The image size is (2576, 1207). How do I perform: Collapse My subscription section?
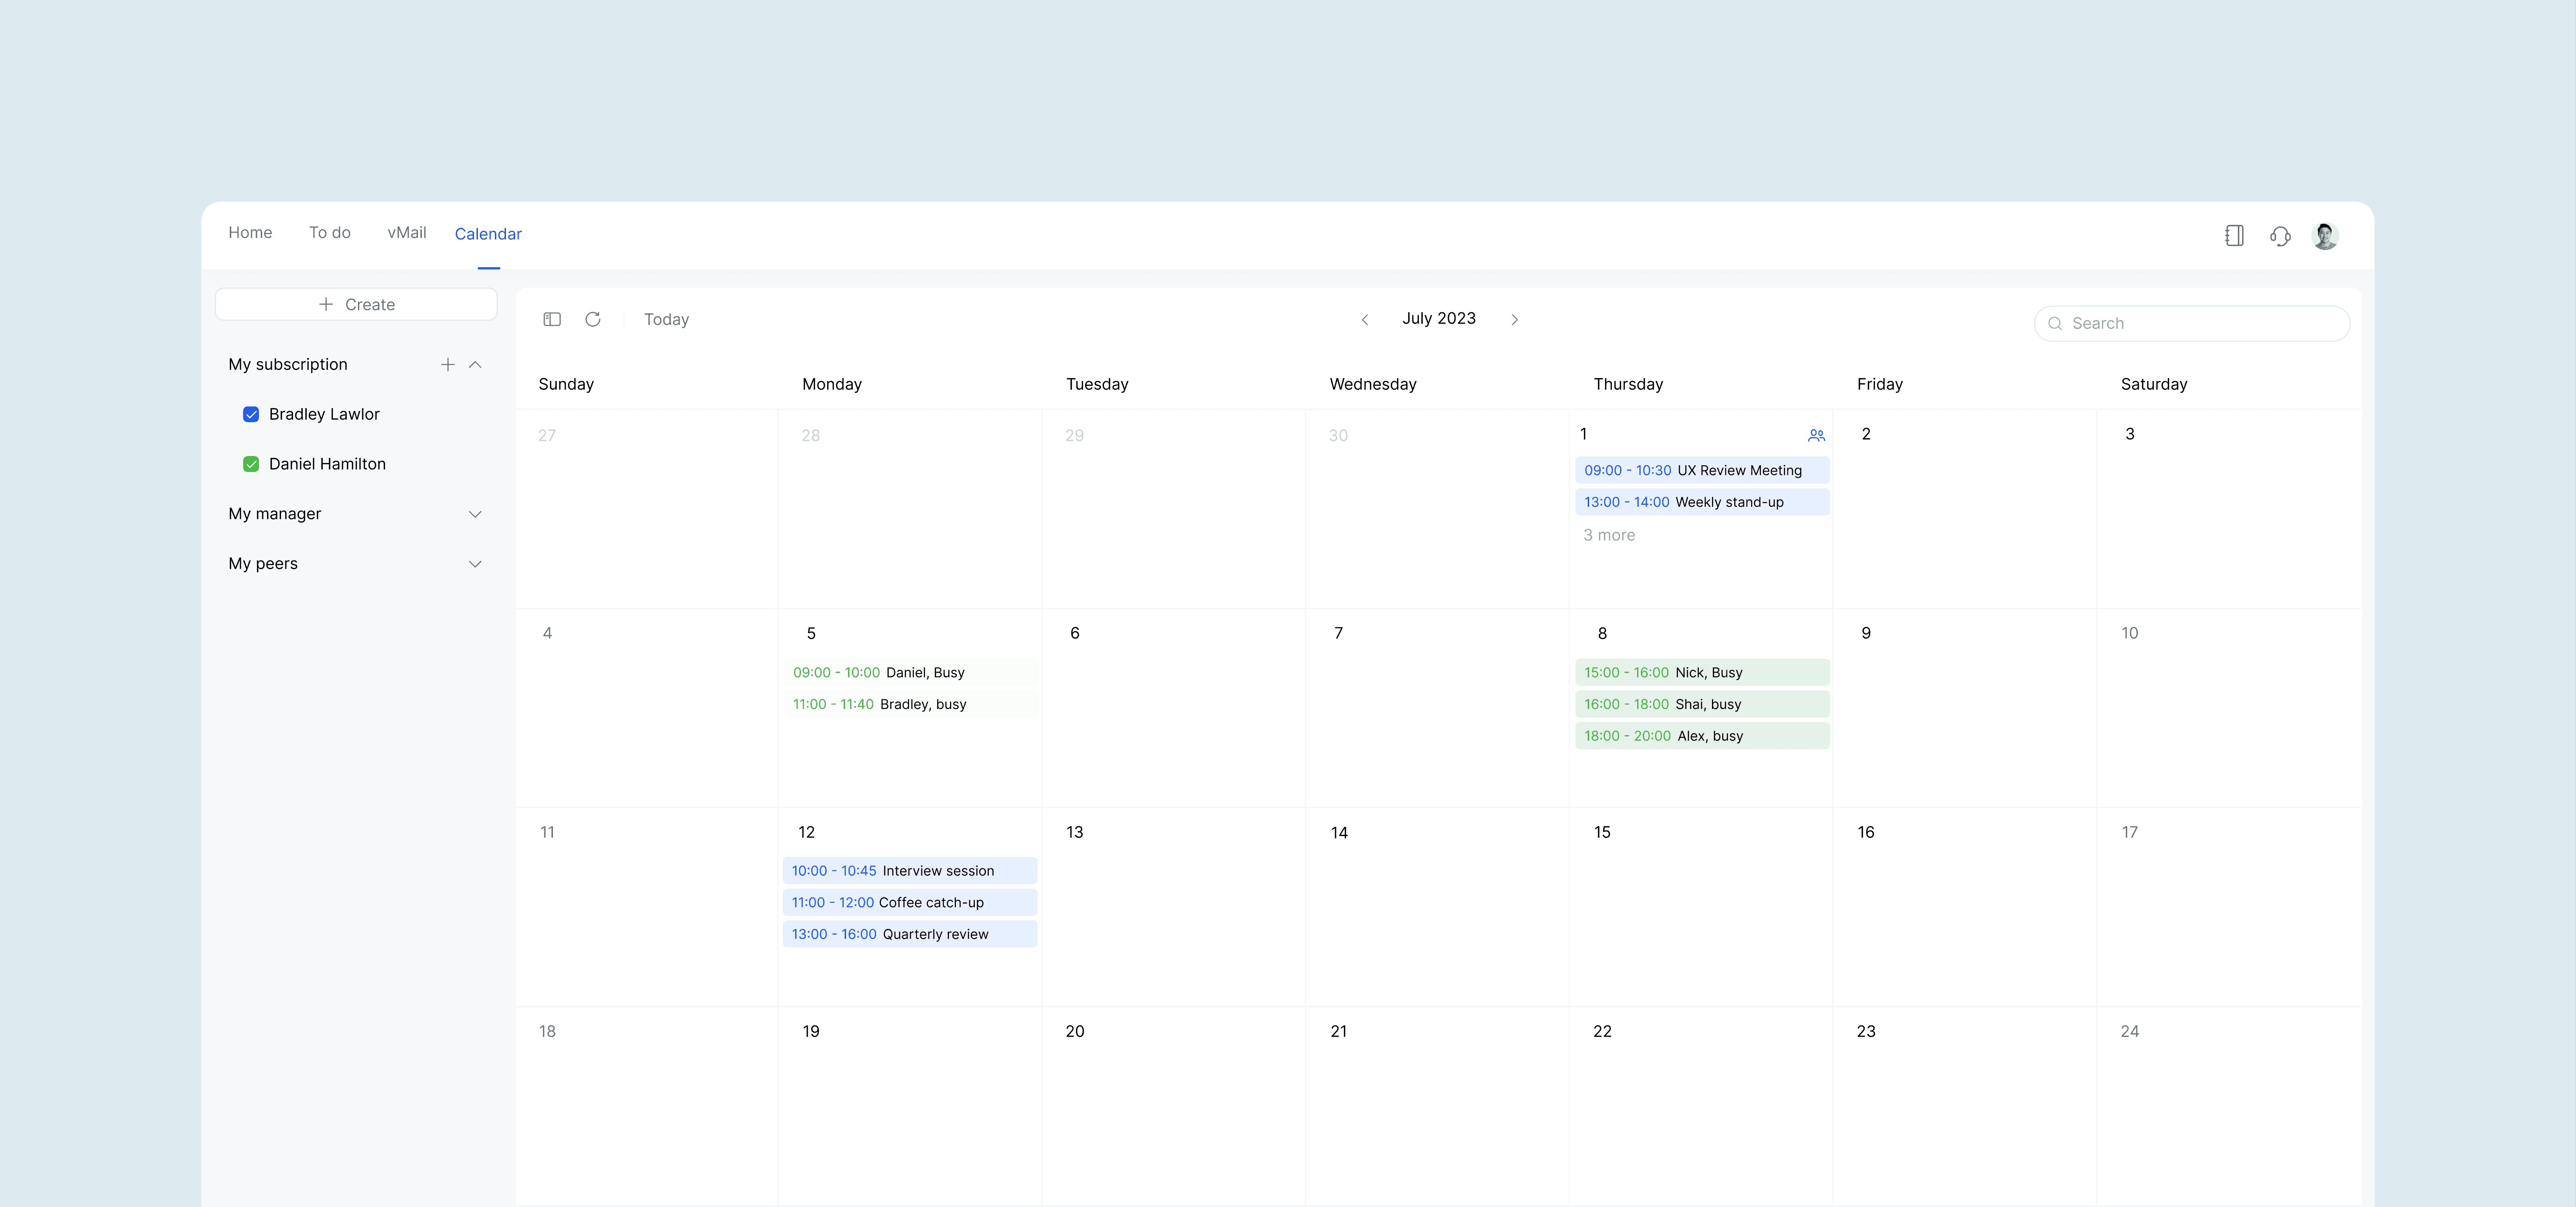(475, 365)
